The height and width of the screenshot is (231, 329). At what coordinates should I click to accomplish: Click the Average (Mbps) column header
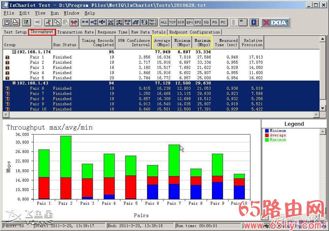[x=162, y=43]
